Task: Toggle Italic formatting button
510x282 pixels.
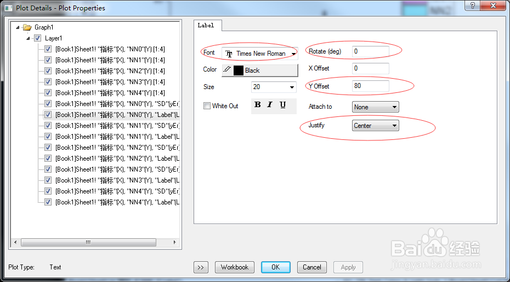Action: (x=270, y=105)
